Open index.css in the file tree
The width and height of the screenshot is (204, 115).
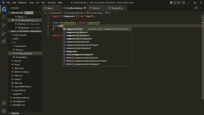[x=25, y=75]
